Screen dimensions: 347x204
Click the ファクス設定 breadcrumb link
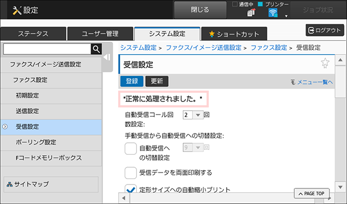pos(269,48)
